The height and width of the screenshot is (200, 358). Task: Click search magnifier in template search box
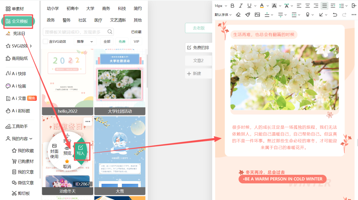[x=110, y=32]
